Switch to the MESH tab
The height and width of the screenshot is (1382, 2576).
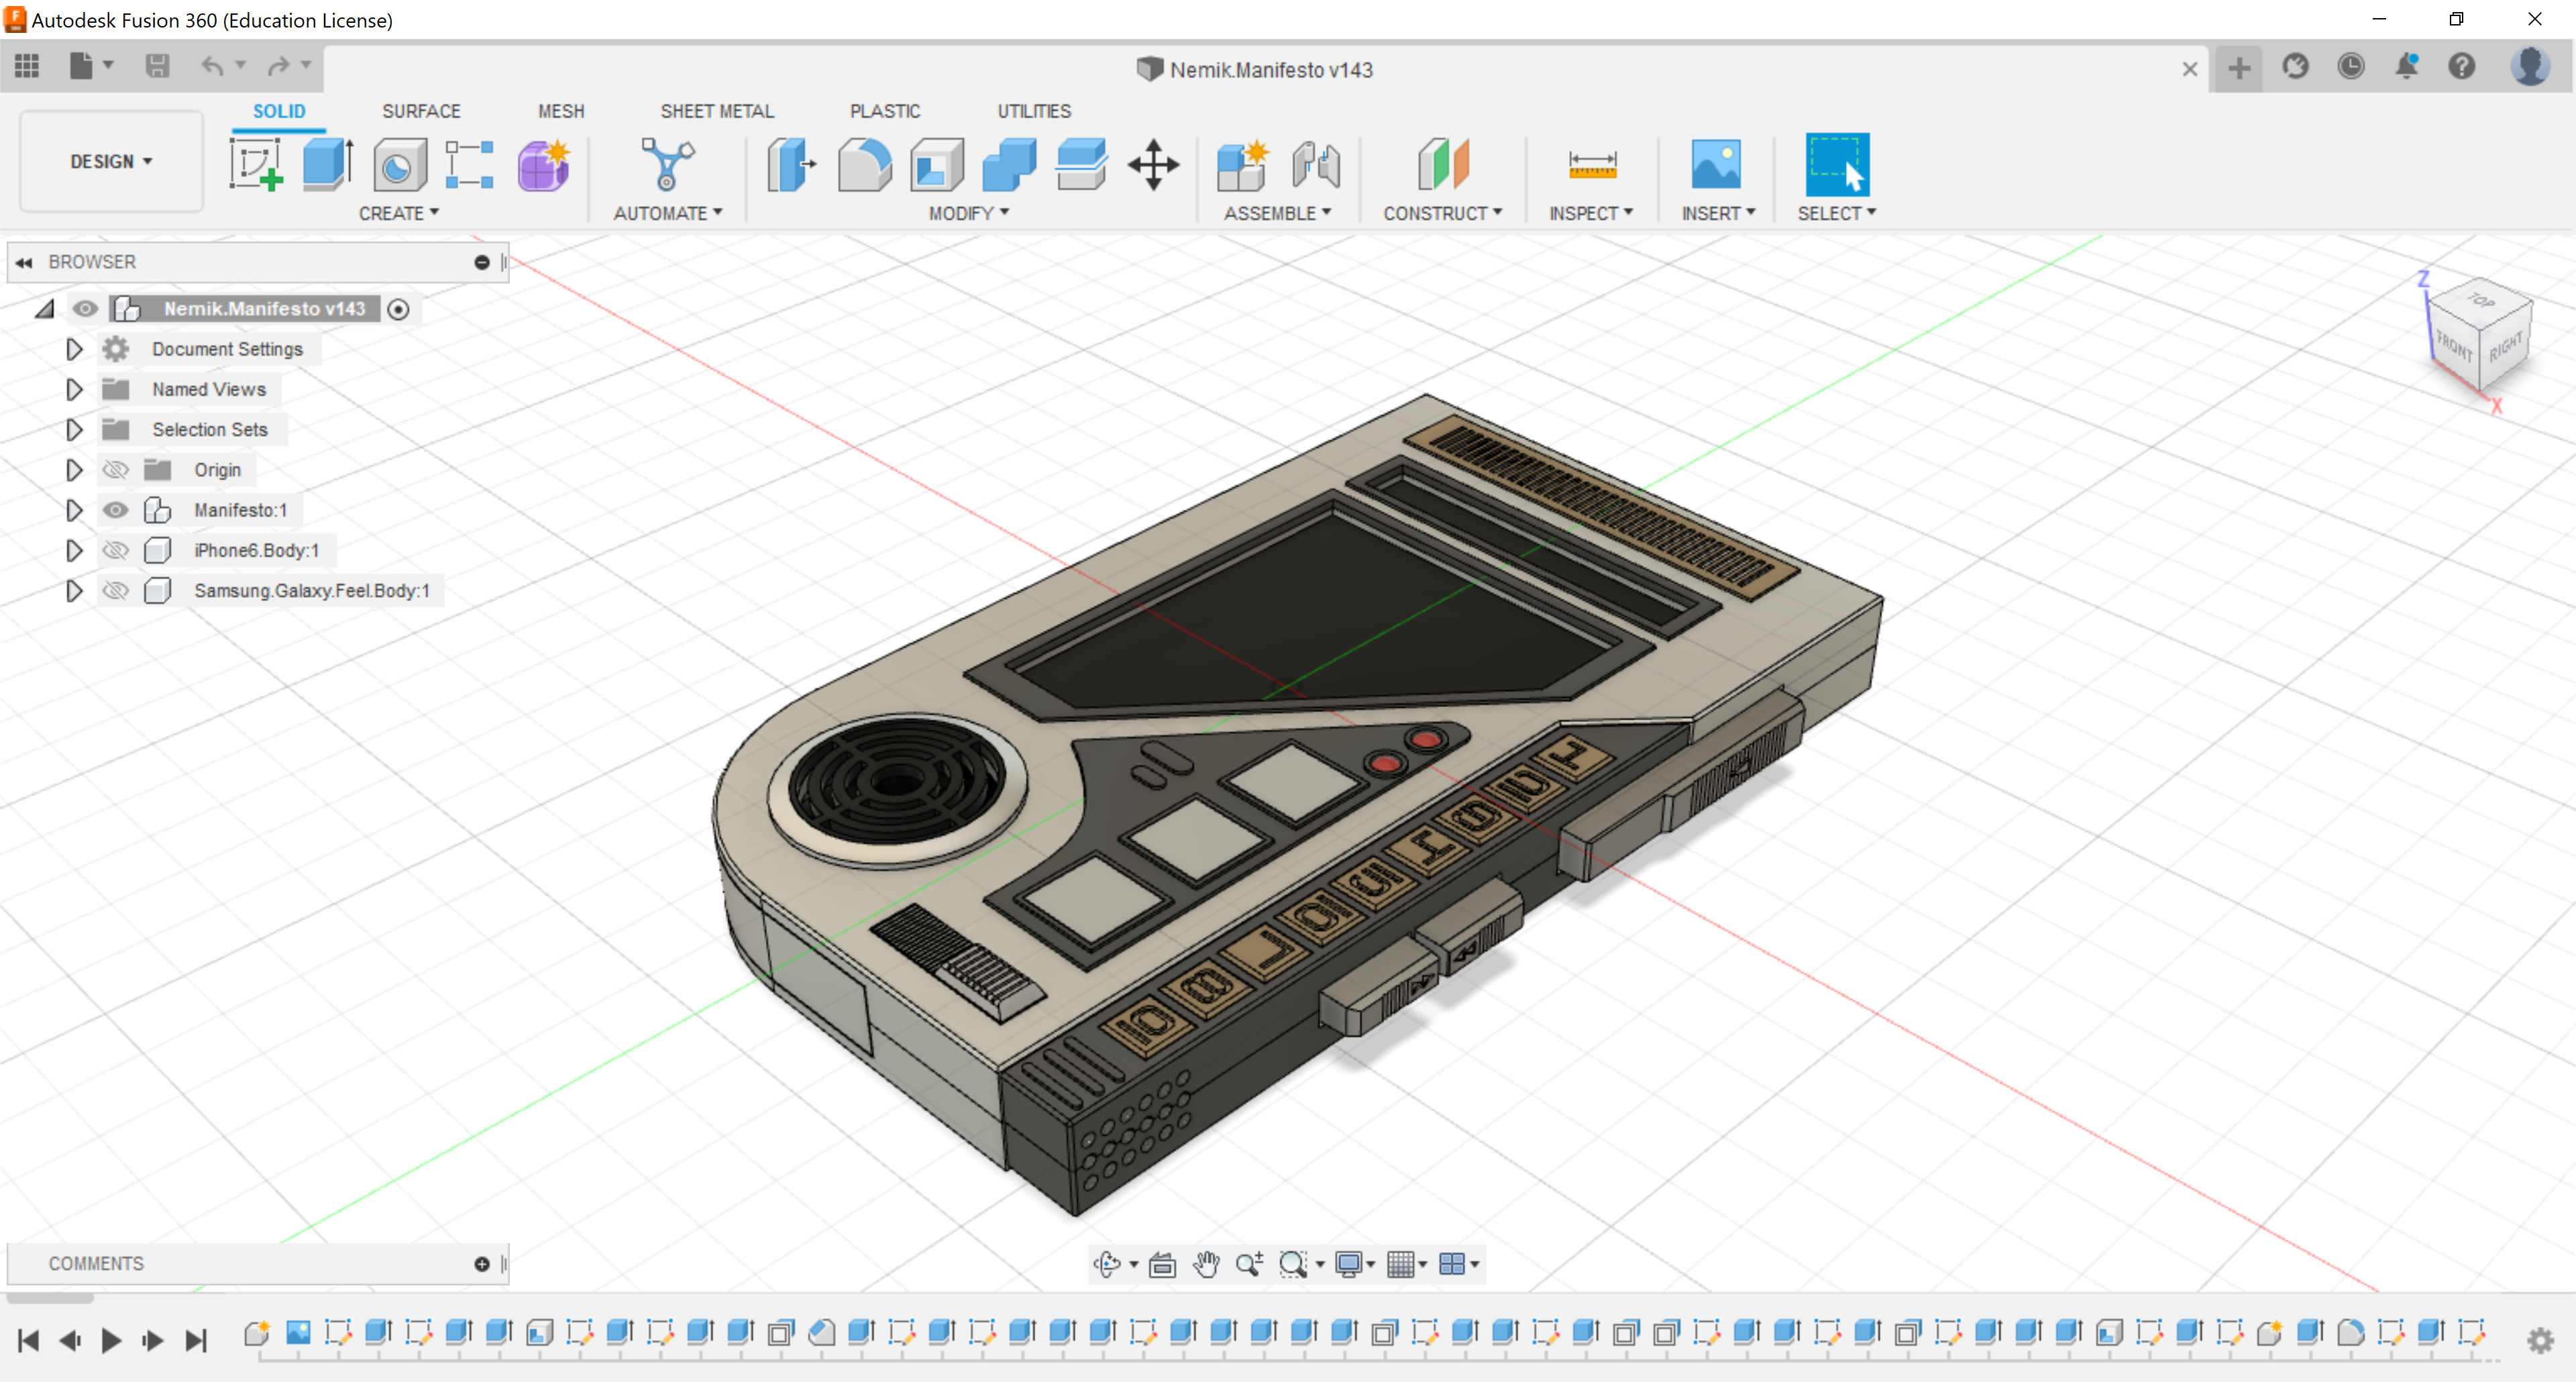pos(561,111)
